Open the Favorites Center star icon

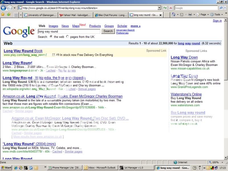click(3, 14)
